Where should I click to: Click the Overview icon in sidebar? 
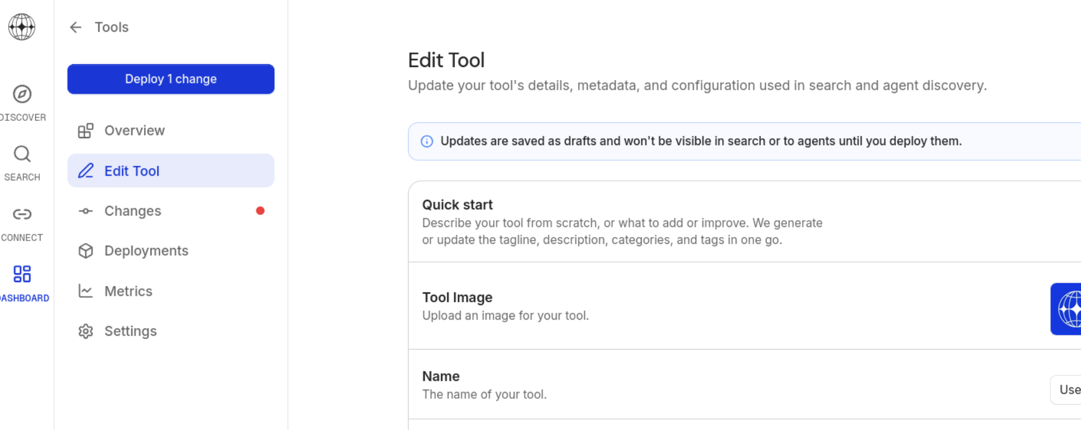tap(86, 131)
